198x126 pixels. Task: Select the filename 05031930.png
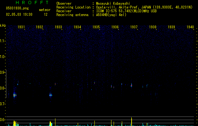click(x=17, y=8)
